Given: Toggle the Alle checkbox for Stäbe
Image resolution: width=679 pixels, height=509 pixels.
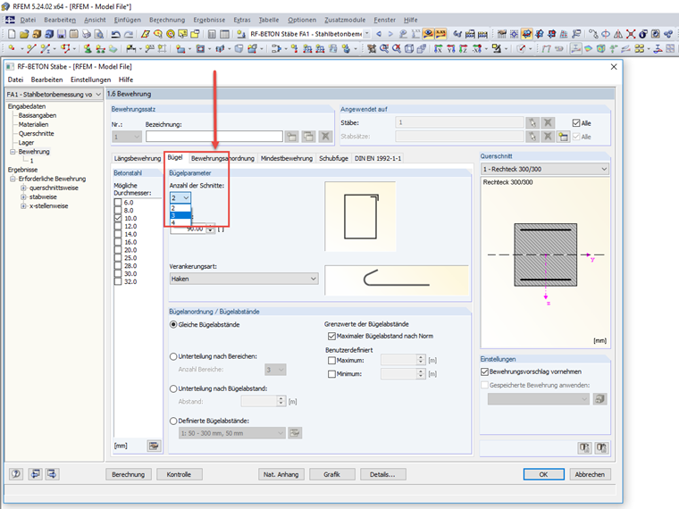Looking at the screenshot, I should tap(576, 123).
